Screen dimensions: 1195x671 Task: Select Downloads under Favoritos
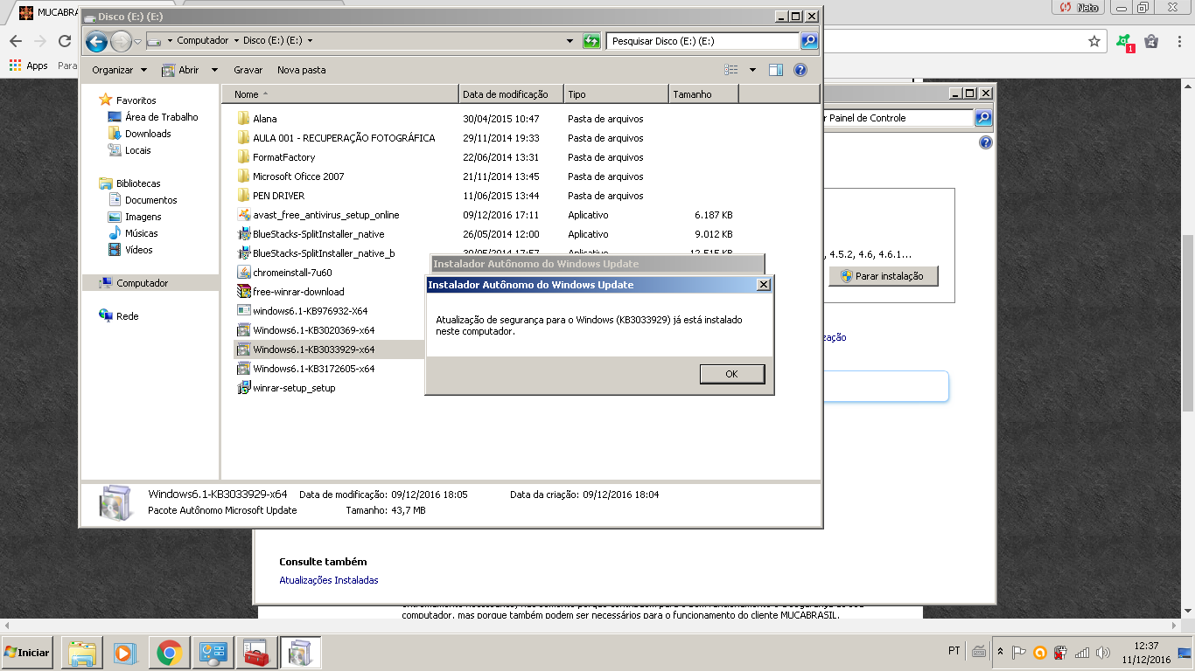click(x=148, y=134)
